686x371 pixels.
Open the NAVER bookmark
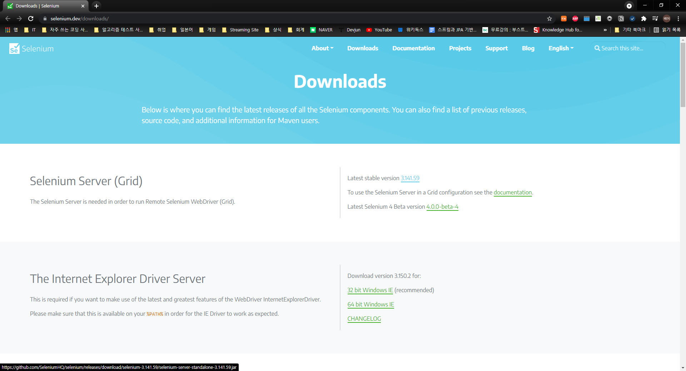click(x=321, y=30)
